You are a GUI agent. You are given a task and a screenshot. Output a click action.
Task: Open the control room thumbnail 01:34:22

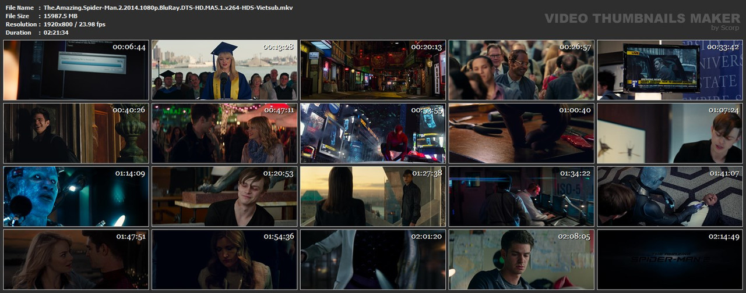pos(522,197)
